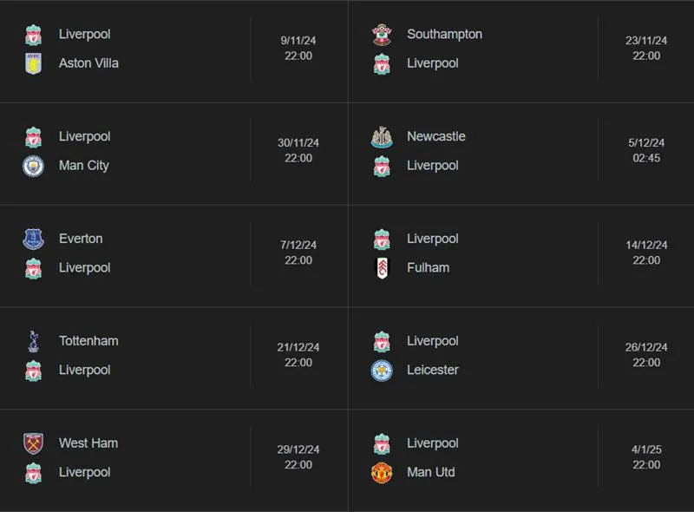The image size is (694, 512).
Task: Click the Liverpool badge in the Newcastle fixture
Action: click(x=380, y=166)
